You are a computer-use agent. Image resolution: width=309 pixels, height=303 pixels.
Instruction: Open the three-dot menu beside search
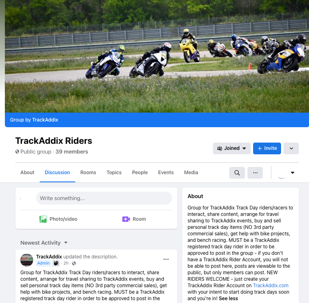point(255,173)
